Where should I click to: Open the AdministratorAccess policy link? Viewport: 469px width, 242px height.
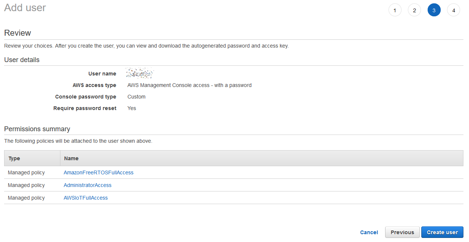click(88, 185)
